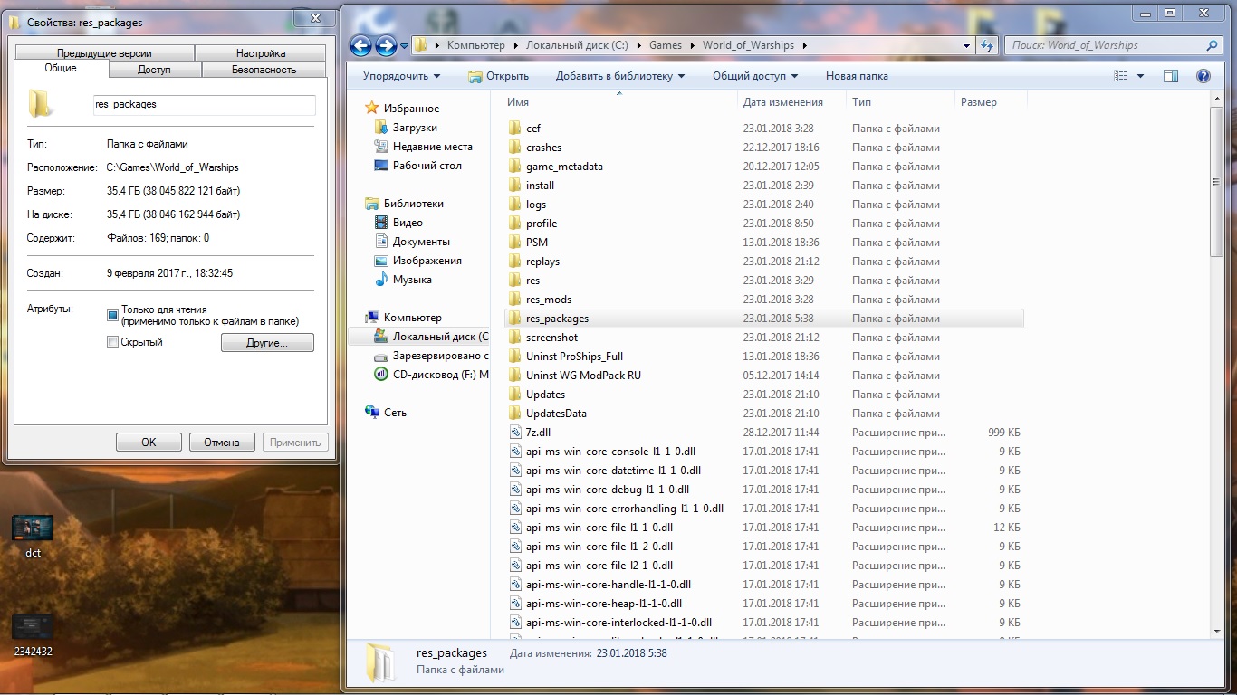1237x695 pixels.
Task: Select the screenshot folder row
Action: (x=763, y=338)
